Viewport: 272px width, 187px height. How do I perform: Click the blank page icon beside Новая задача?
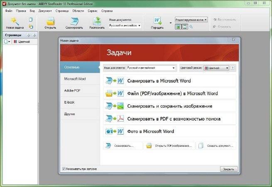click(x=31, y=20)
